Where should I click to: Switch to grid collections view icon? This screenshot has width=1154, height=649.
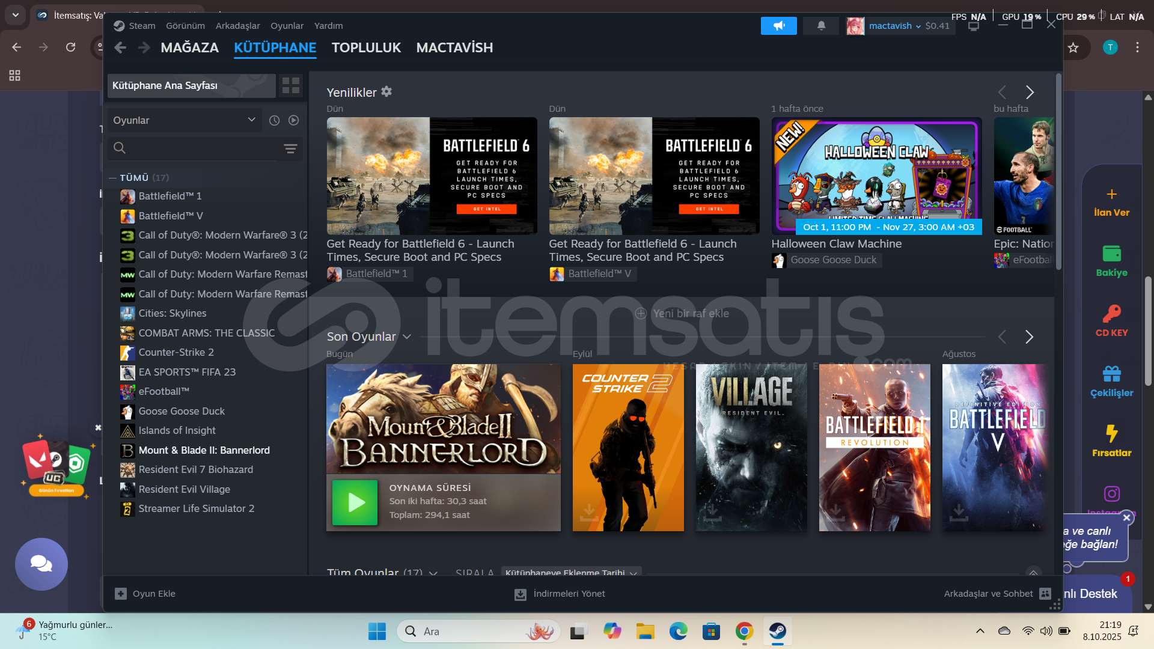[x=291, y=85]
